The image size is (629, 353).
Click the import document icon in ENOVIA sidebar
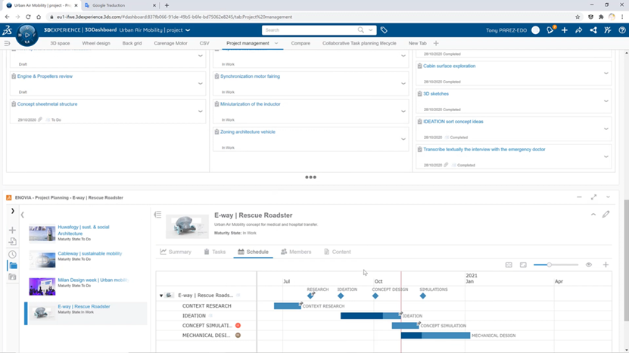point(12,242)
